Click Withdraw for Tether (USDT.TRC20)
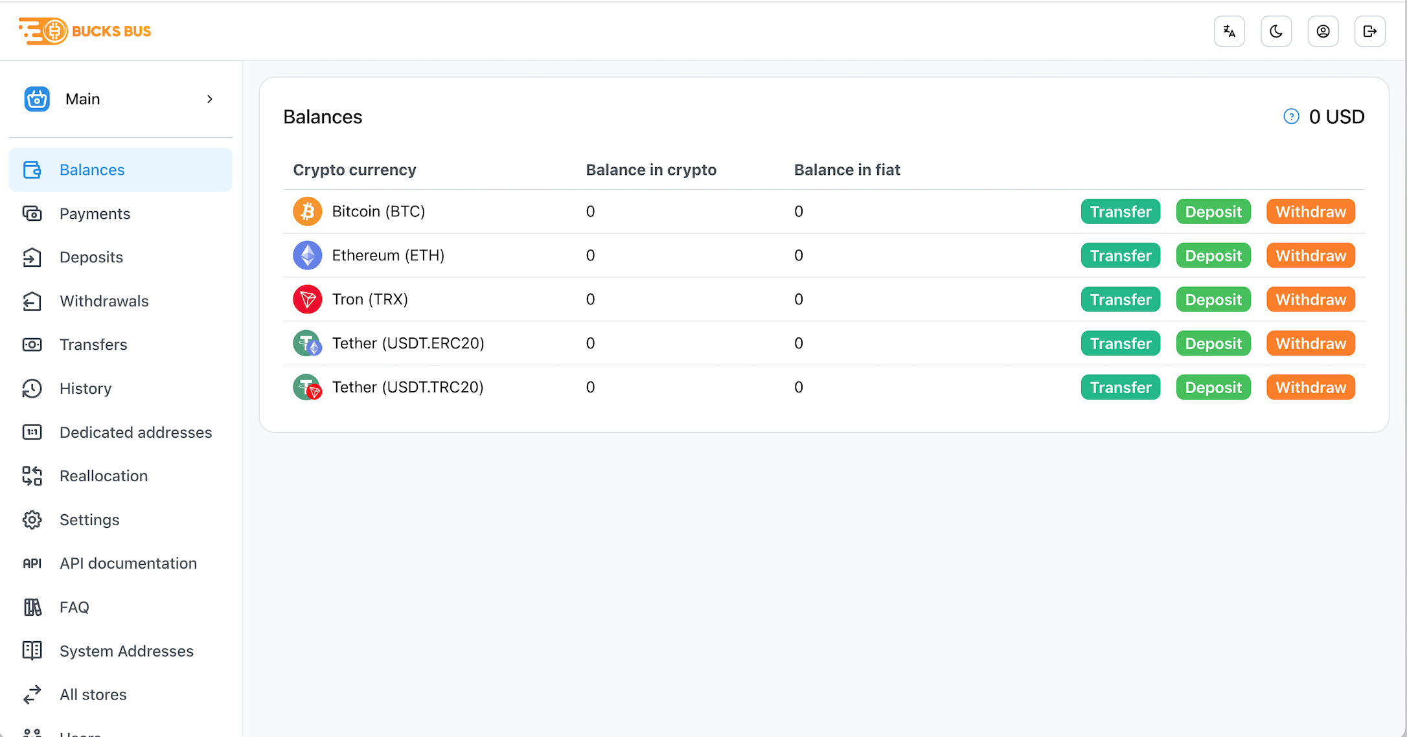1407x737 pixels. point(1309,387)
